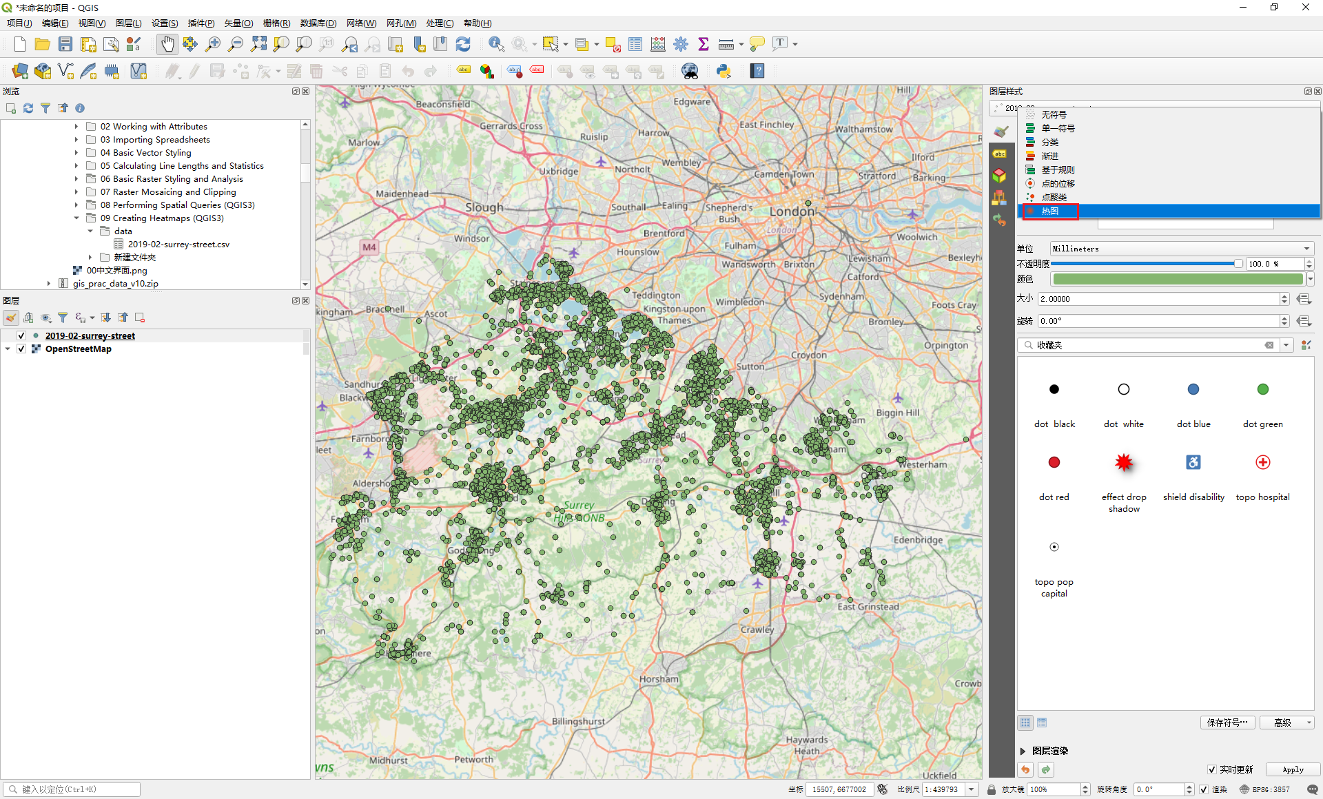This screenshot has width=1323, height=799.
Task: Select the dot red symbol thumbnail
Action: (1054, 462)
